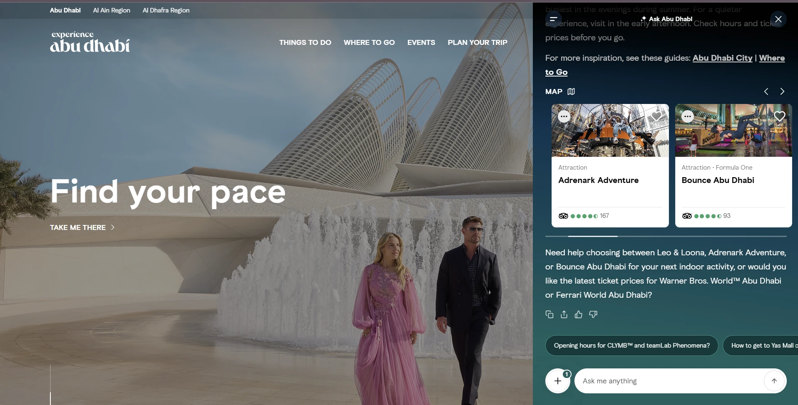Close the Ask Abu Dhabi chat panel
Screen dimensions: 798x405
pos(778,19)
